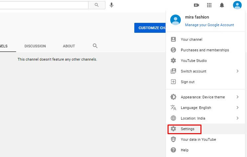Switch to the DISCUSSION tab
Image resolution: width=247 pixels, height=157 pixels.
point(35,46)
